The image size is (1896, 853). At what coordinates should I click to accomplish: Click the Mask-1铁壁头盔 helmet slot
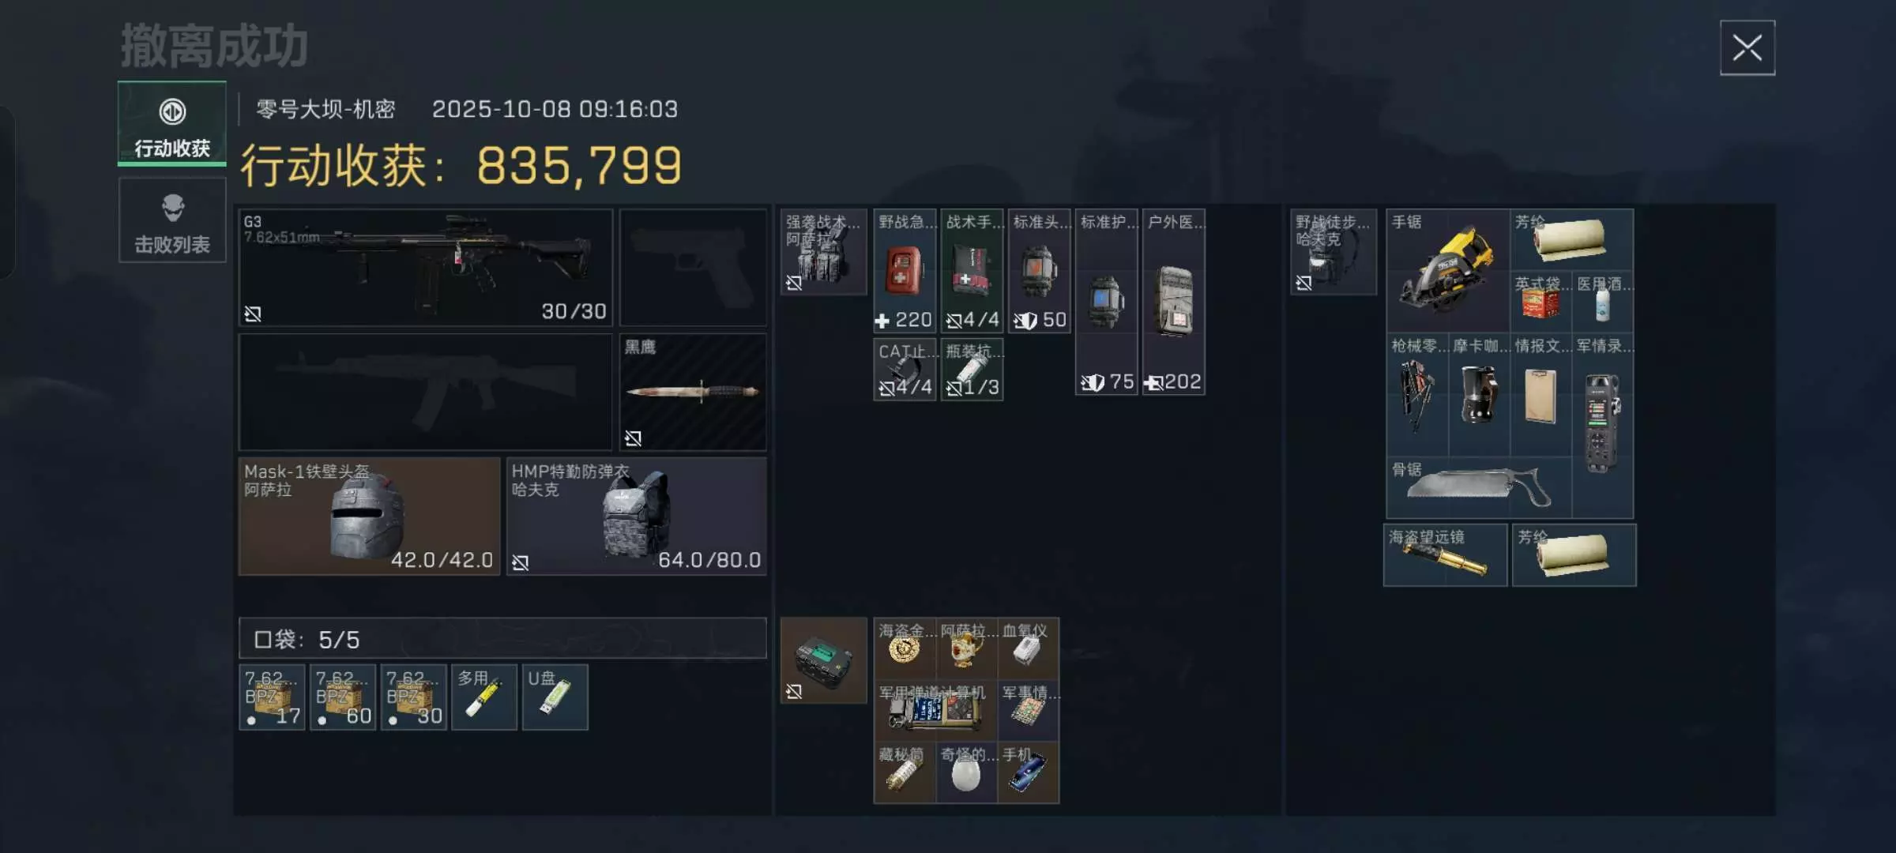point(370,517)
